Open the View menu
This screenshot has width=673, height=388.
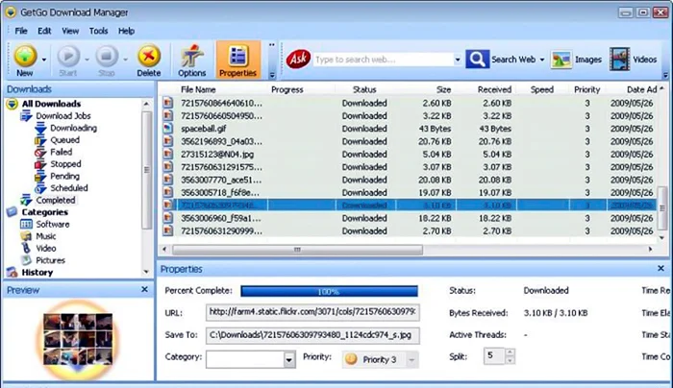70,31
